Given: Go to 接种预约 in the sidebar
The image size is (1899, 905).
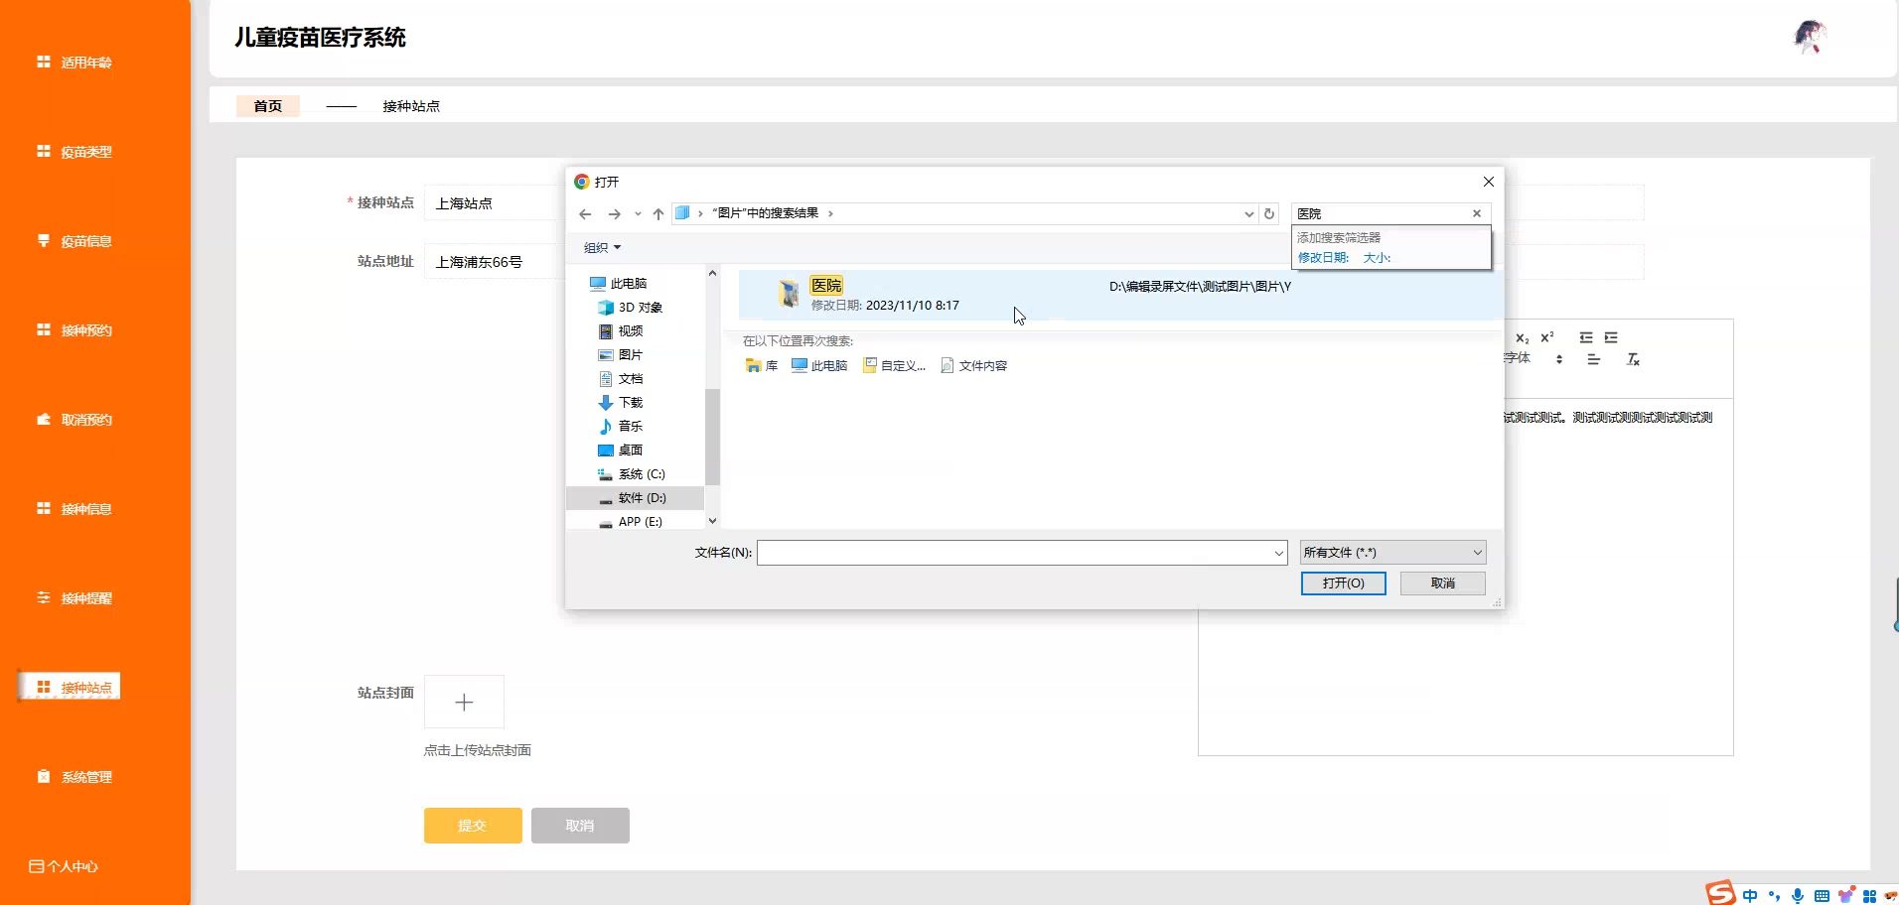Looking at the screenshot, I should (x=74, y=330).
